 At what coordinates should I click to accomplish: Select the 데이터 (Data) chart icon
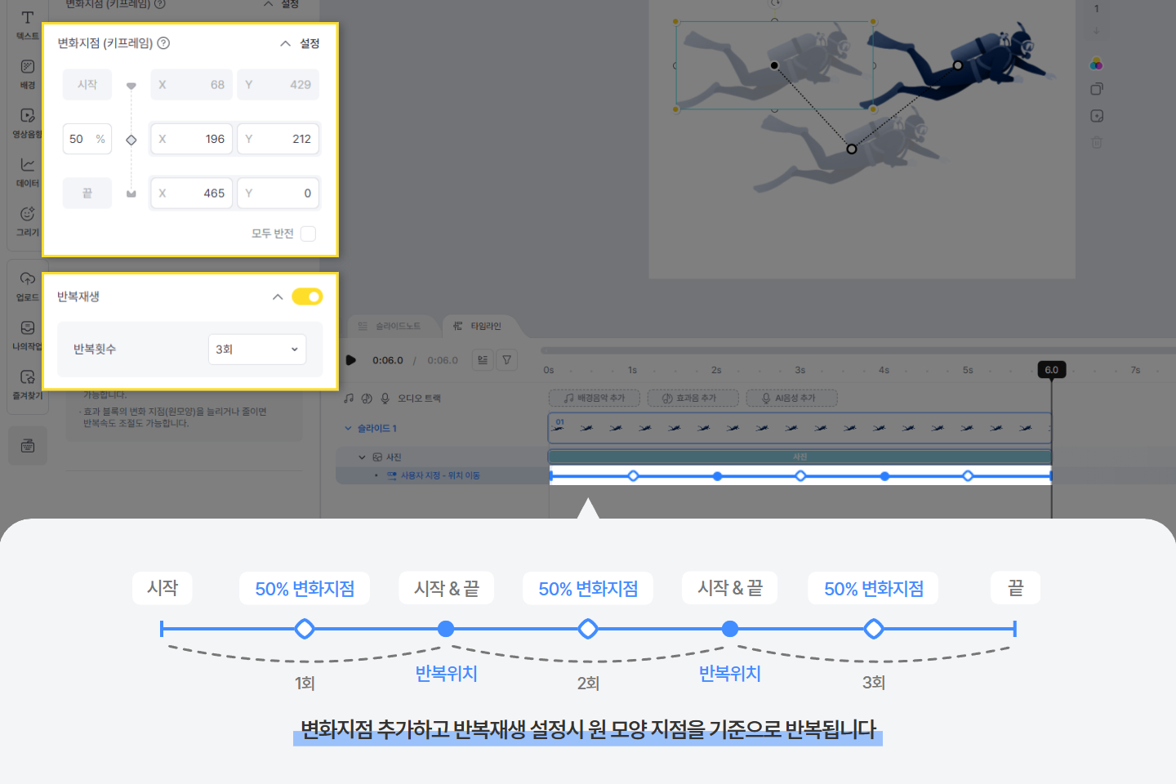pyautogui.click(x=27, y=171)
